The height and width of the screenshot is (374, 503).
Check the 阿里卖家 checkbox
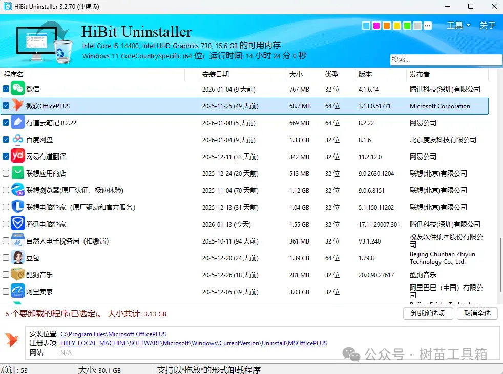click(x=6, y=291)
